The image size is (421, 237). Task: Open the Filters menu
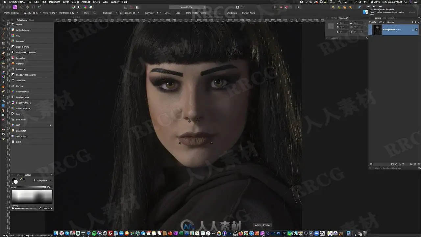click(96, 2)
